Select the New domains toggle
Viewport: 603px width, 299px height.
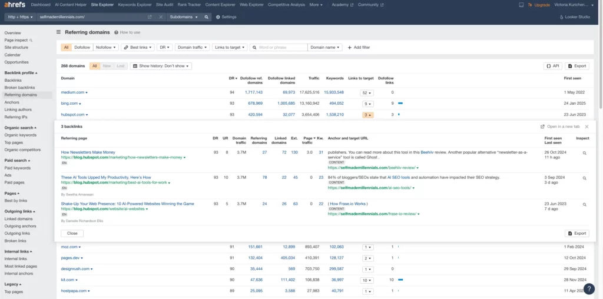click(x=107, y=66)
